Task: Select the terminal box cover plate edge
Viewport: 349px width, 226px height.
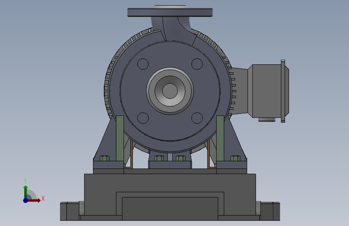Action: click(x=283, y=91)
